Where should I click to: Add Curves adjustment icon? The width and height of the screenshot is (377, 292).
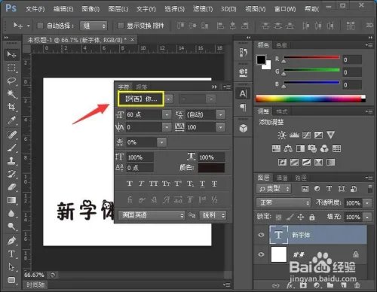(306, 135)
